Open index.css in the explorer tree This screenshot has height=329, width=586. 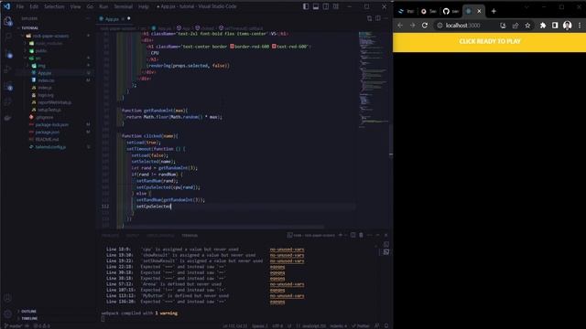pos(46,80)
